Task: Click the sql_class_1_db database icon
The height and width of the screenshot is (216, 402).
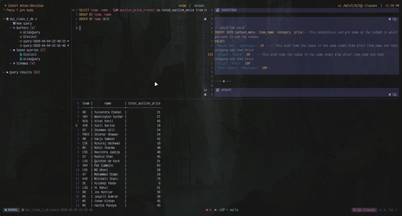Action: coord(7,19)
